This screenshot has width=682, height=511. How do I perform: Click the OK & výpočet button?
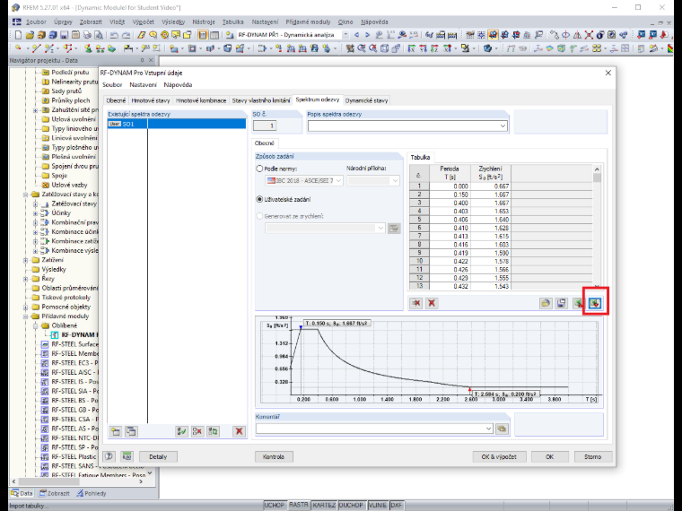tap(499, 456)
